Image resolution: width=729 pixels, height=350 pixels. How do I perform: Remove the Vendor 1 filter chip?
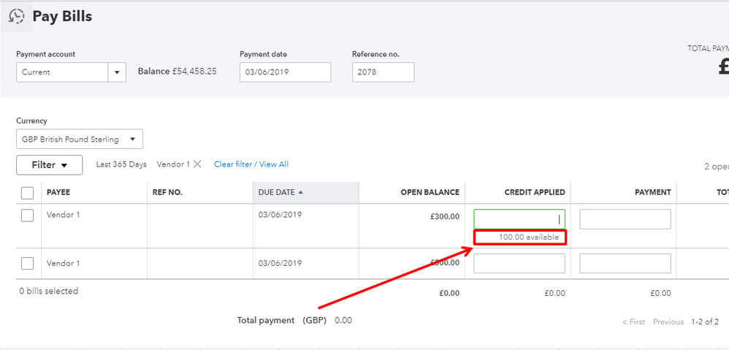[197, 164]
